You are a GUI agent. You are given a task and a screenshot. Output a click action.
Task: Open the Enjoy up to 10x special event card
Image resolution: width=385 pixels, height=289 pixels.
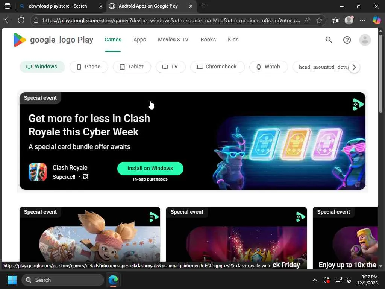click(x=345, y=238)
